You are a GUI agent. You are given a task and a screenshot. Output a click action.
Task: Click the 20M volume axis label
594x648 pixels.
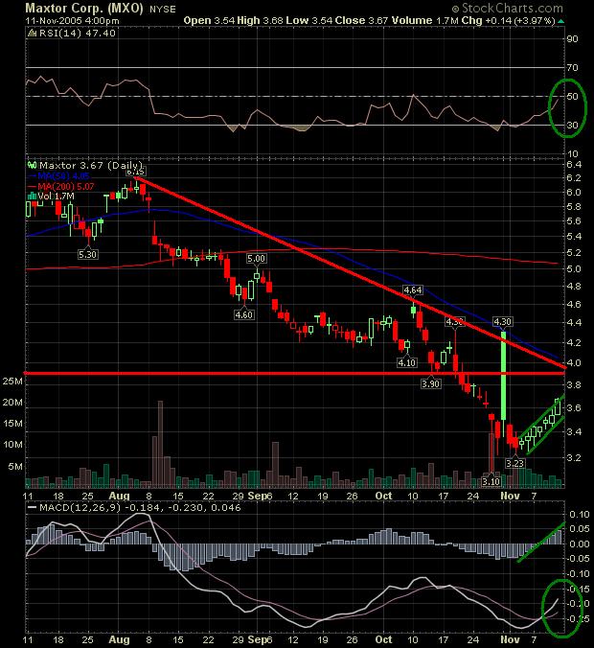12,402
